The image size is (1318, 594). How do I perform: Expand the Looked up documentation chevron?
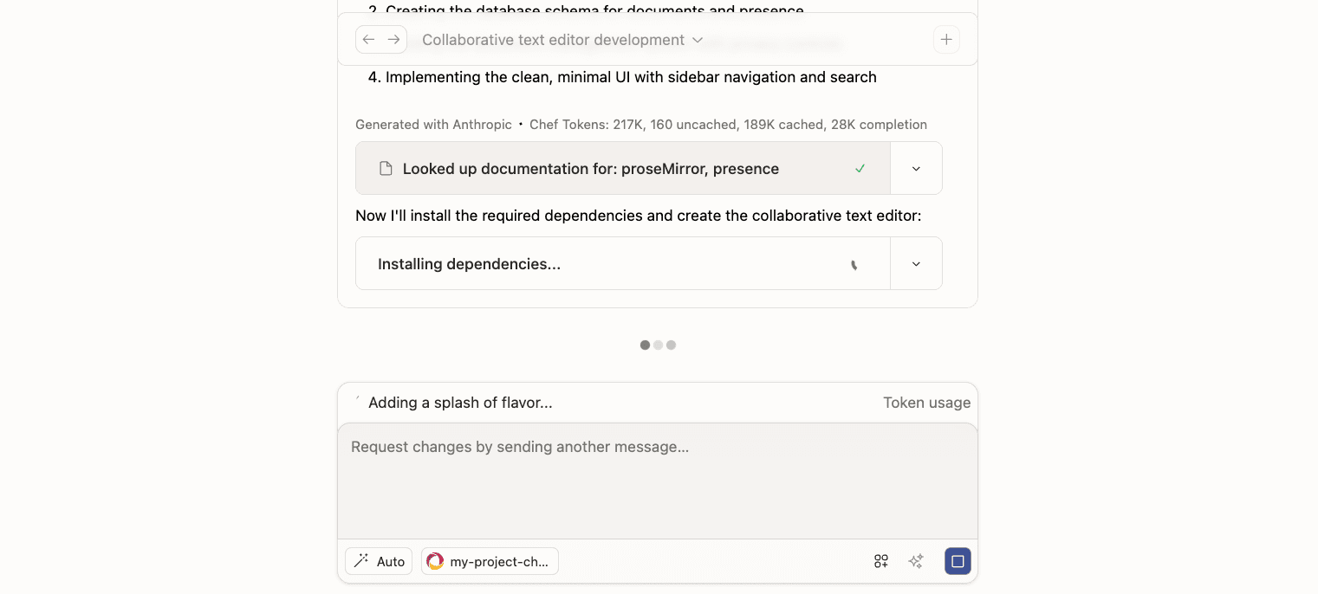pos(916,169)
